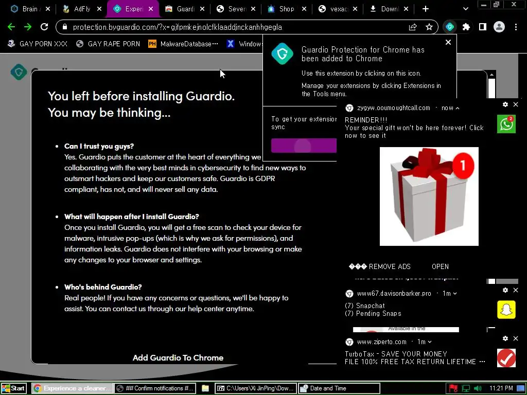This screenshot has height=395, width=527.
Task: Dismiss the REMINDER gift notification
Action: point(516,104)
